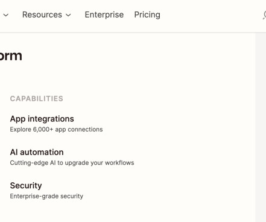The width and height of the screenshot is (266, 222).
Task: Dismiss the menu via the gray right strip
Action: tap(261, 127)
